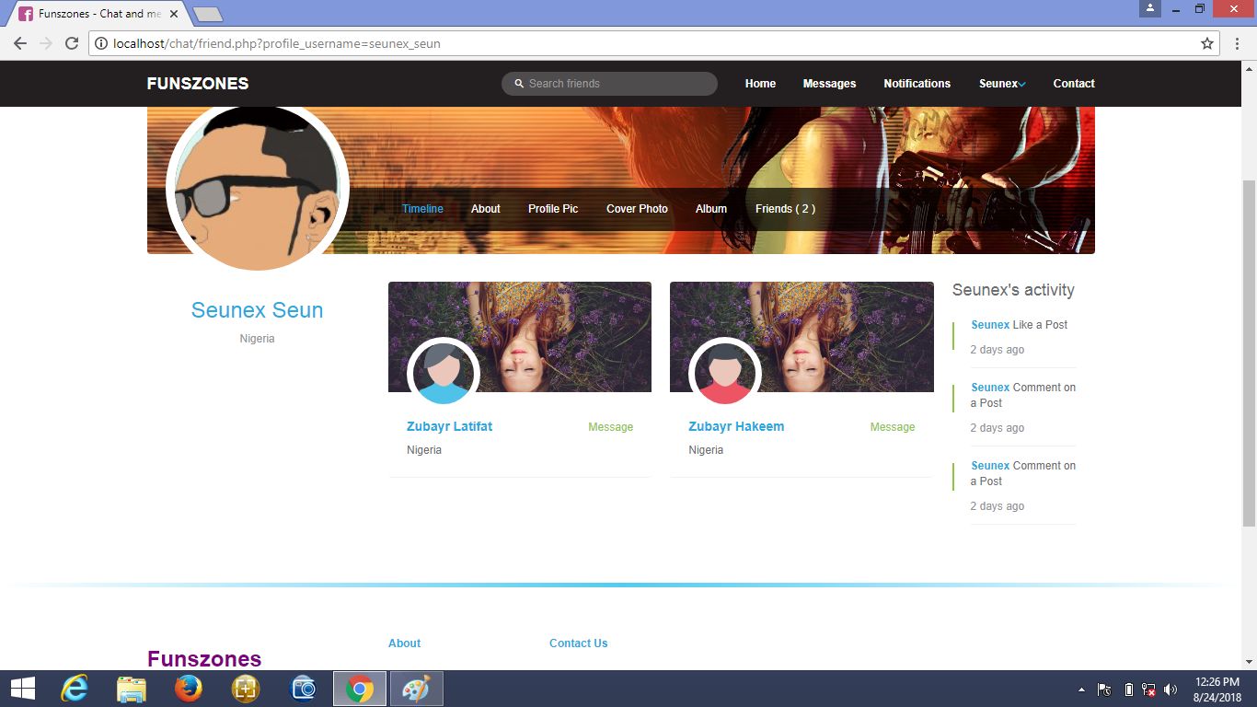Switch to Paint from the taskbar
This screenshot has height=707, width=1257.
point(417,689)
